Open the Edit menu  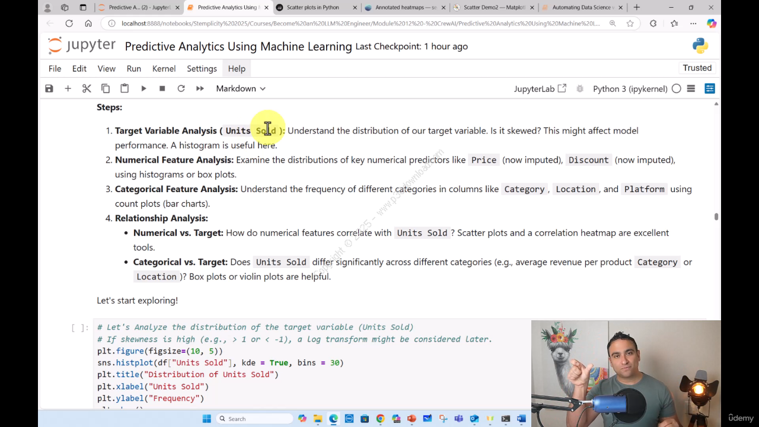(79, 68)
